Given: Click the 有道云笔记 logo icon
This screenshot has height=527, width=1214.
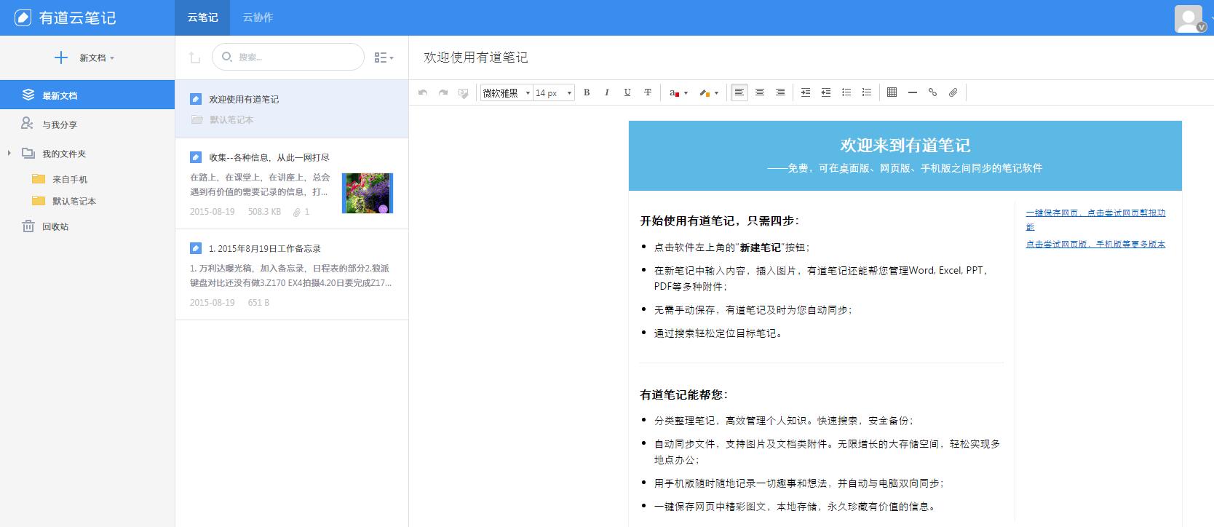Looking at the screenshot, I should point(23,17).
